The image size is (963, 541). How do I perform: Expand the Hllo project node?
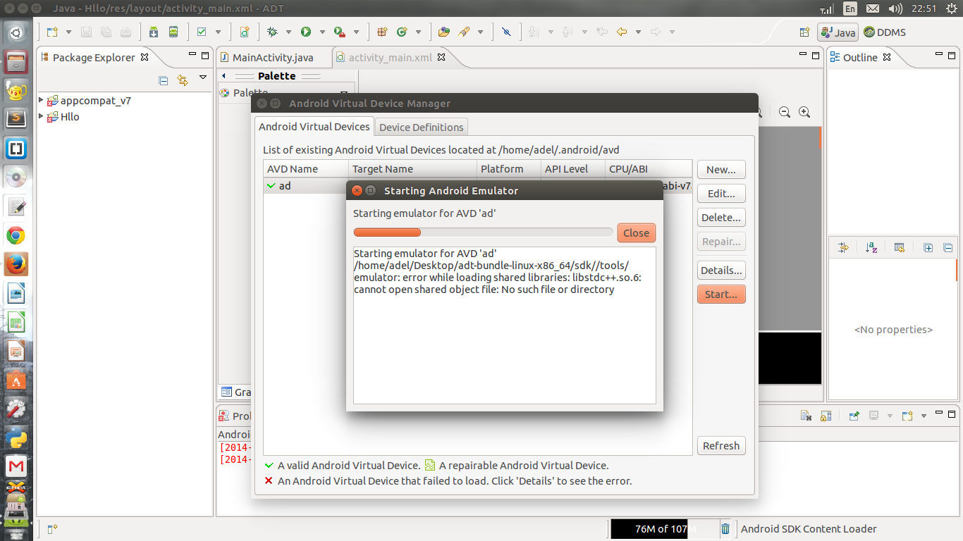(x=41, y=117)
